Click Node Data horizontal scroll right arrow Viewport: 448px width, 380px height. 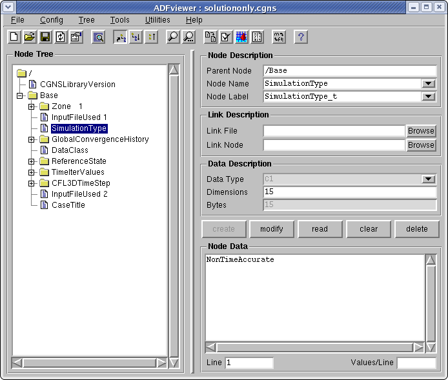[x=418, y=348]
